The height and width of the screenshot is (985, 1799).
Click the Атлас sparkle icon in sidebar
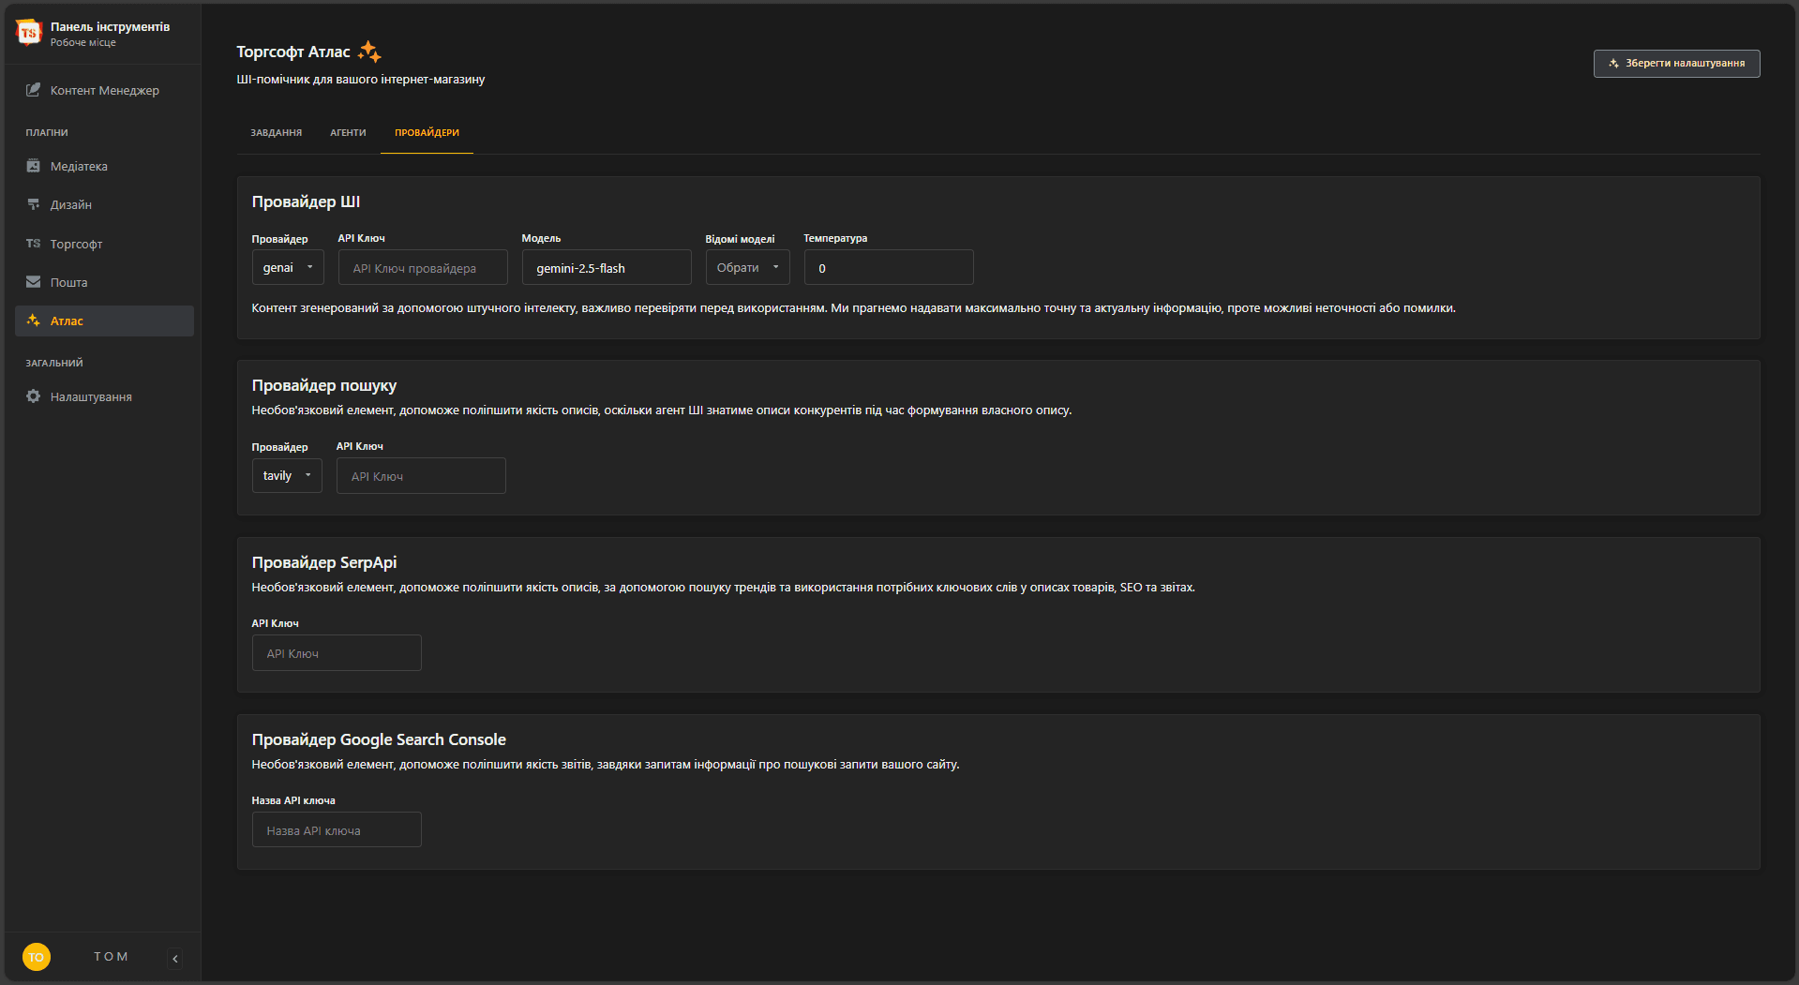pyautogui.click(x=33, y=321)
